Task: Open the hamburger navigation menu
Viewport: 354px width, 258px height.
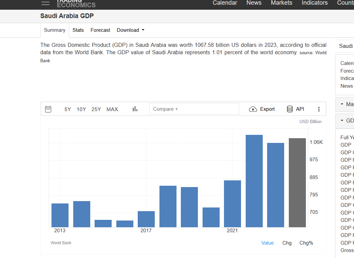Action: [x=45, y=3]
